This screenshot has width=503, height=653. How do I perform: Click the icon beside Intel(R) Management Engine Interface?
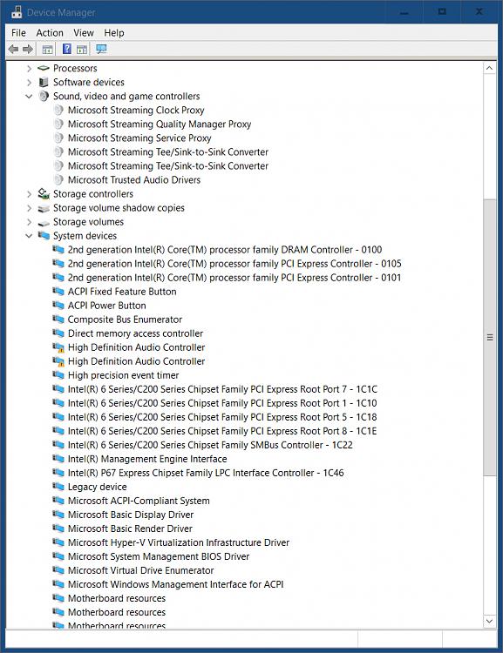58,459
